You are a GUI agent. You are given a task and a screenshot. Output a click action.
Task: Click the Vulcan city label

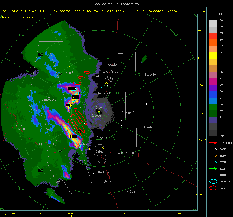point(132,192)
